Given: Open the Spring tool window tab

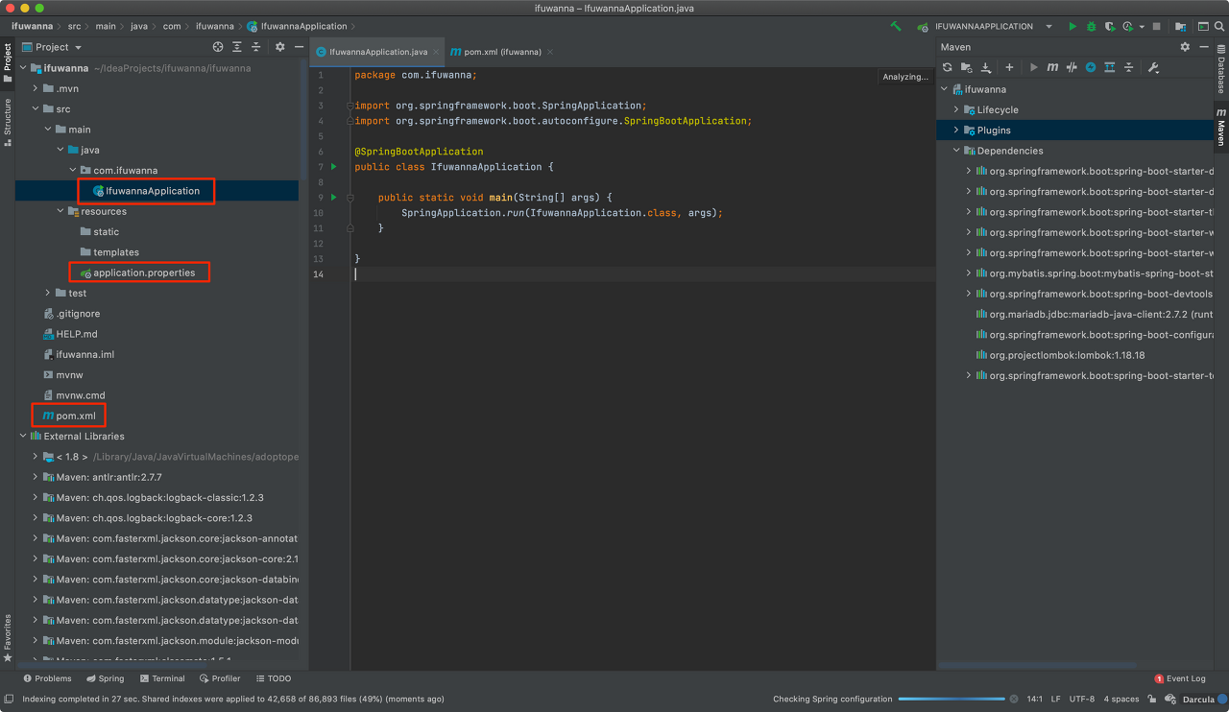Looking at the screenshot, I should tap(105, 678).
